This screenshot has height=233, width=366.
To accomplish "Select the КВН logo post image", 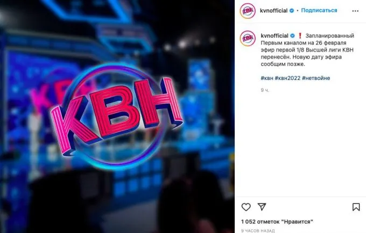I will click(x=117, y=116).
